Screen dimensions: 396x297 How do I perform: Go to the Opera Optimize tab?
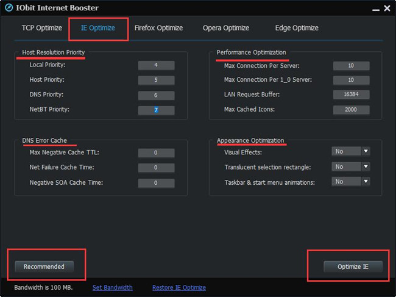click(x=226, y=28)
